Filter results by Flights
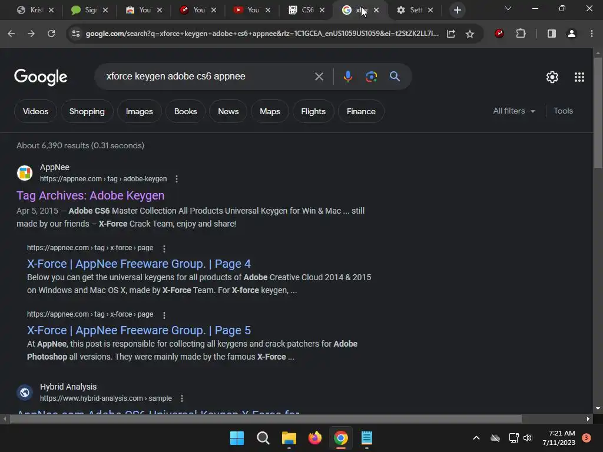 coord(313,111)
